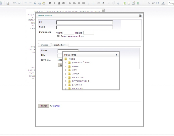Switch to the Choose tab
Viewport: 174px width, 136px height.
click(x=45, y=45)
